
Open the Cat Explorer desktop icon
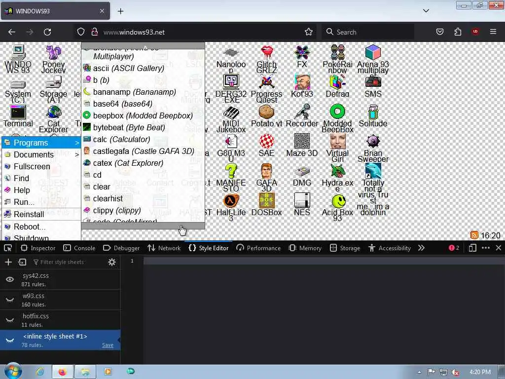coord(53,119)
